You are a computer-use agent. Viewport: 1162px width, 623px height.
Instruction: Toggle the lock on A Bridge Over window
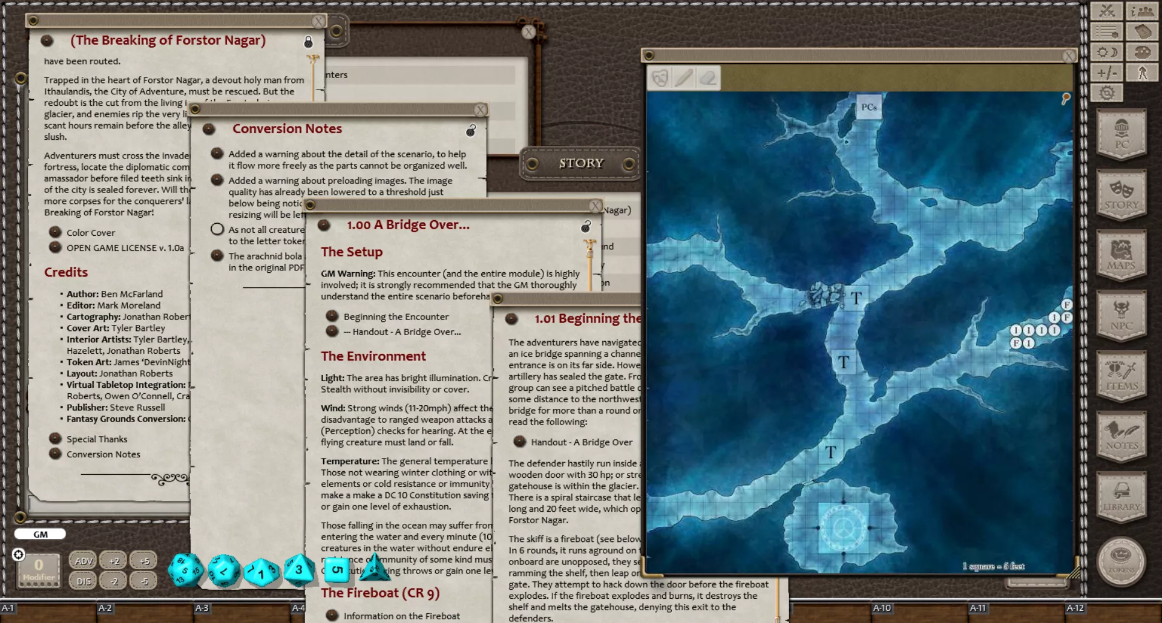[586, 226]
